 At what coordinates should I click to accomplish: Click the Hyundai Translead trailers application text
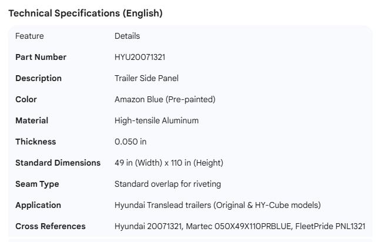217,205
